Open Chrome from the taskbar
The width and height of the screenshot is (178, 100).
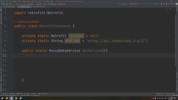(x=16, y=98)
